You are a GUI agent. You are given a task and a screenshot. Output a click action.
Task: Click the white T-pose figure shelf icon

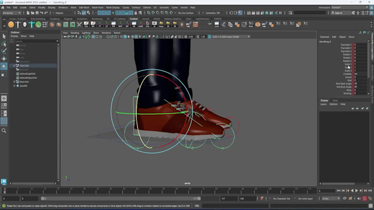tap(18, 24)
